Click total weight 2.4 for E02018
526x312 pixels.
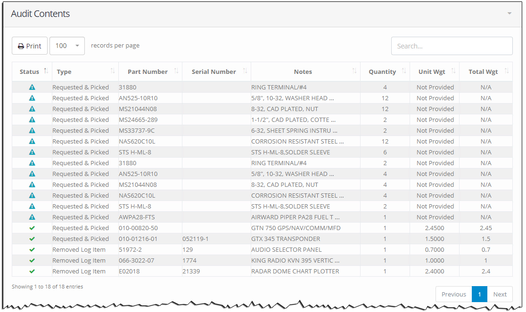click(486, 271)
